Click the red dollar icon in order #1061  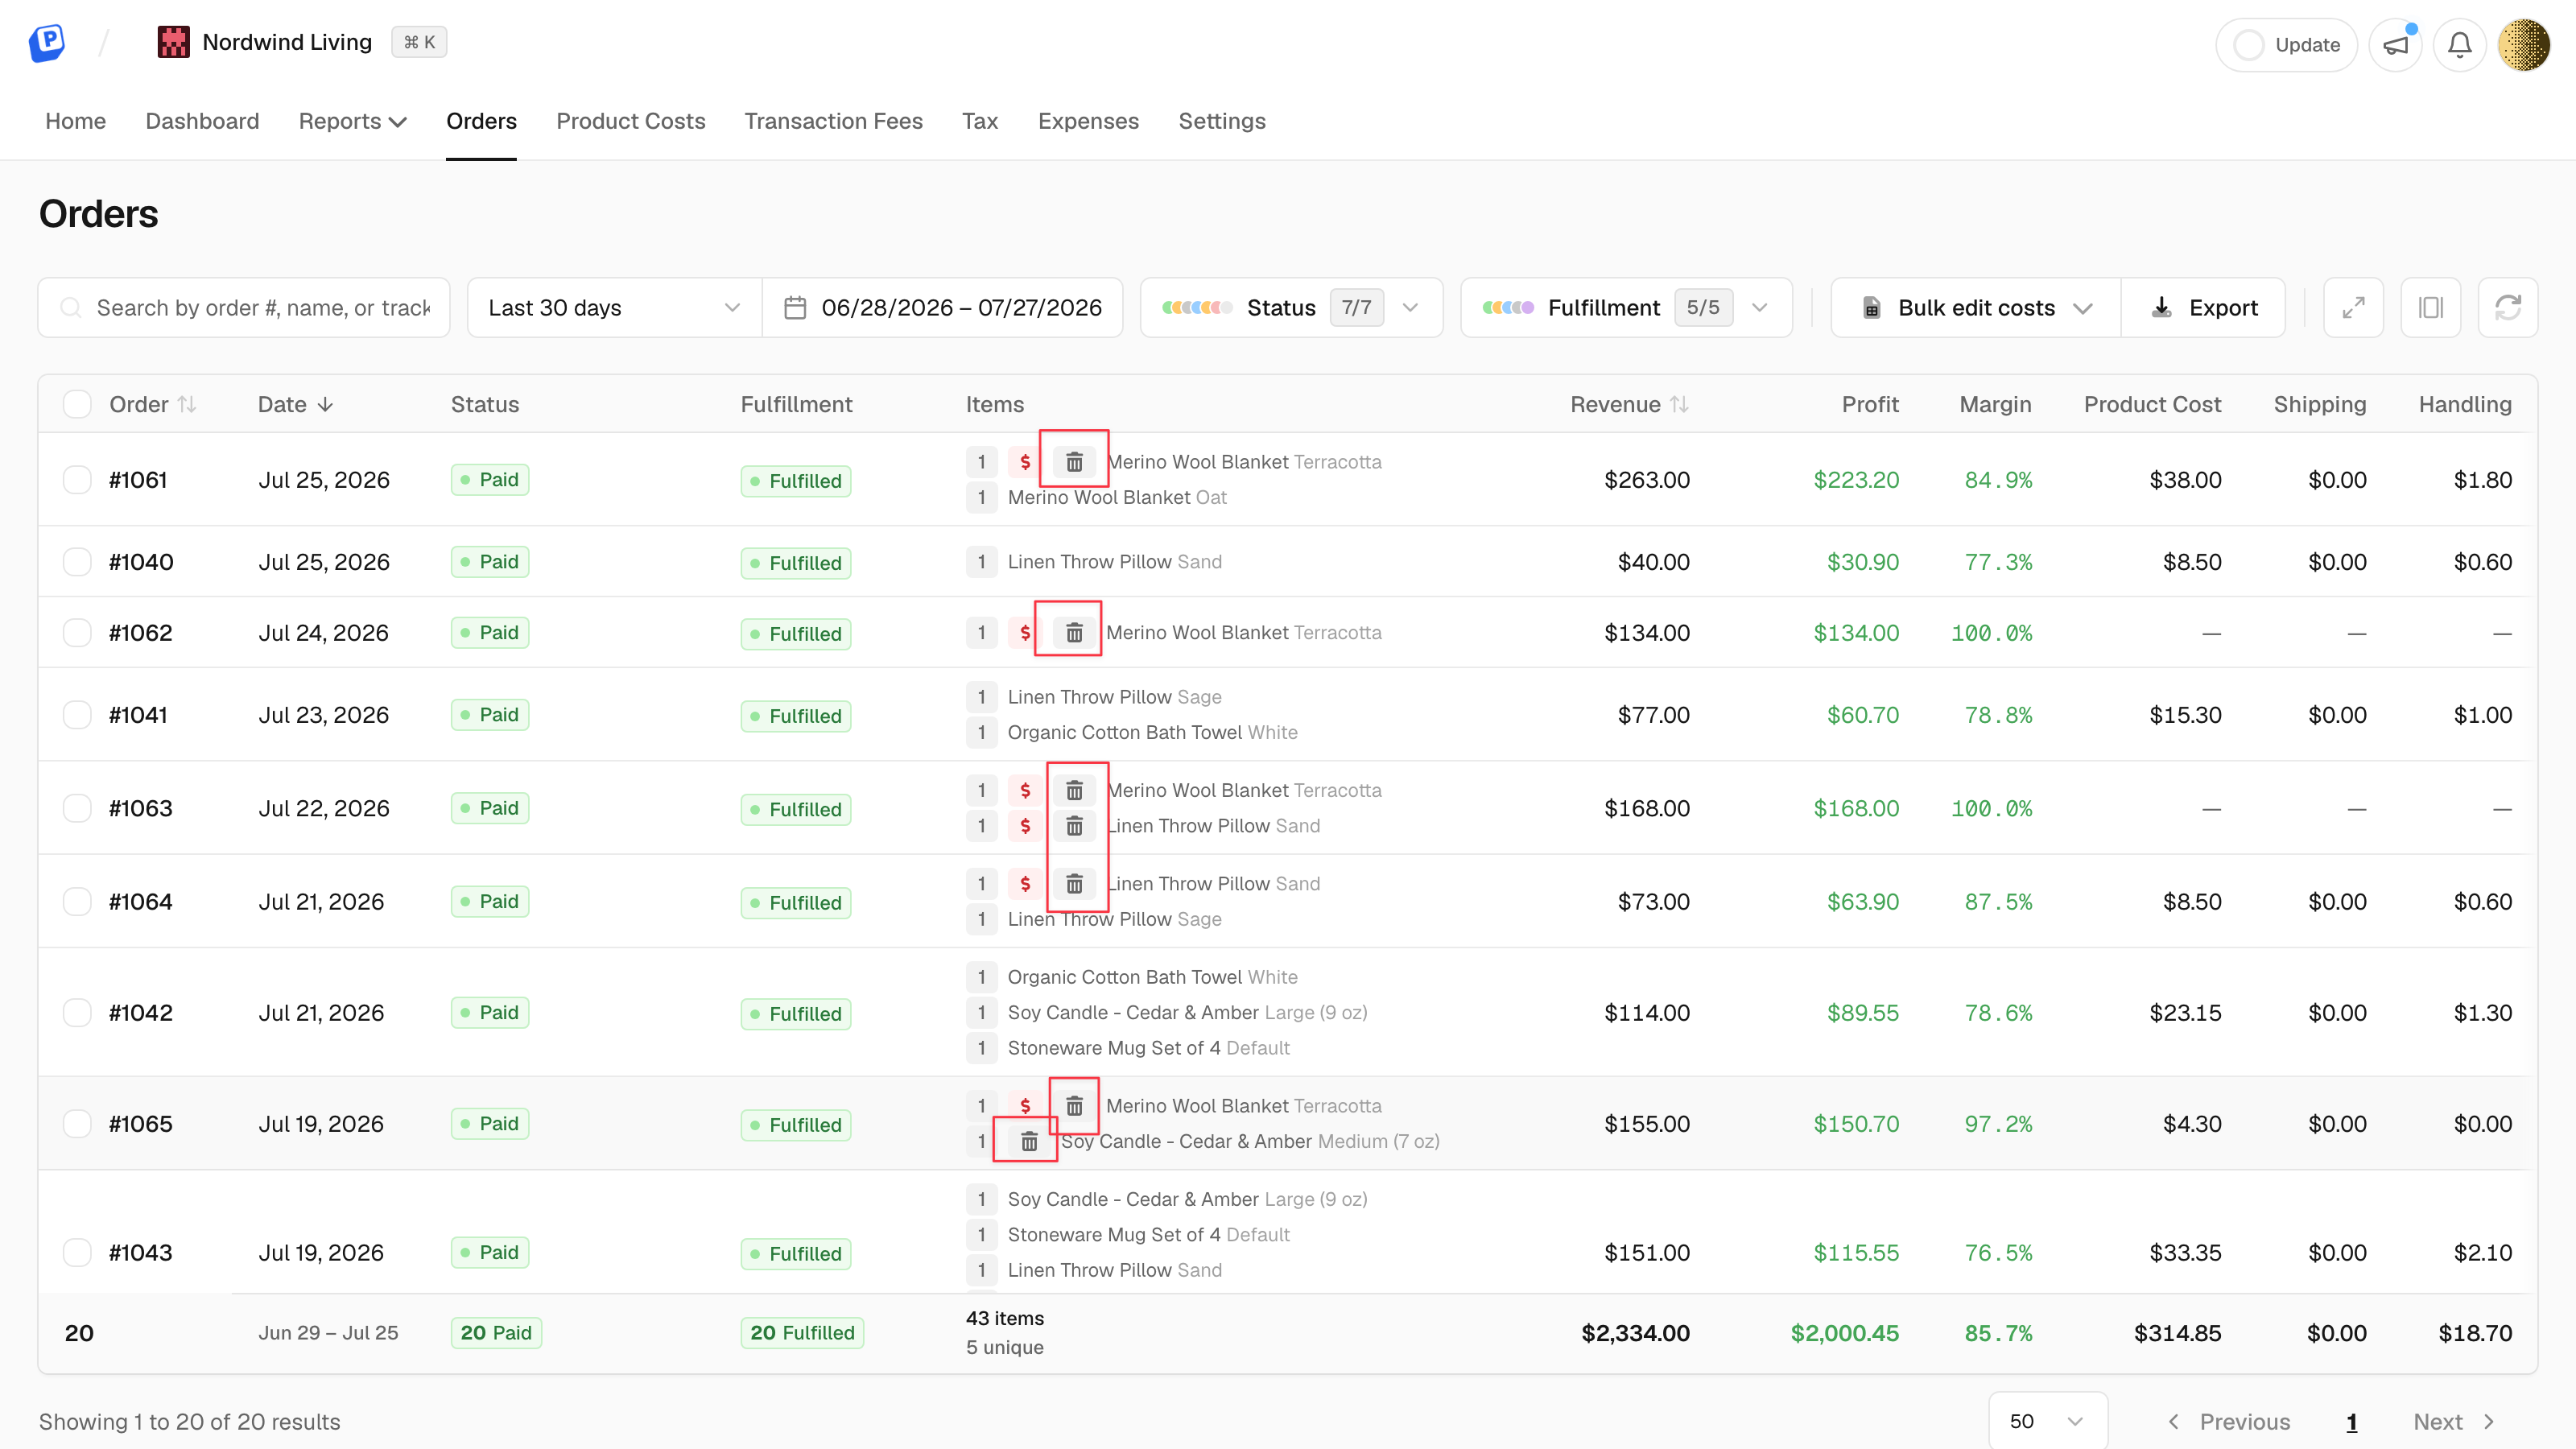pyautogui.click(x=1025, y=462)
